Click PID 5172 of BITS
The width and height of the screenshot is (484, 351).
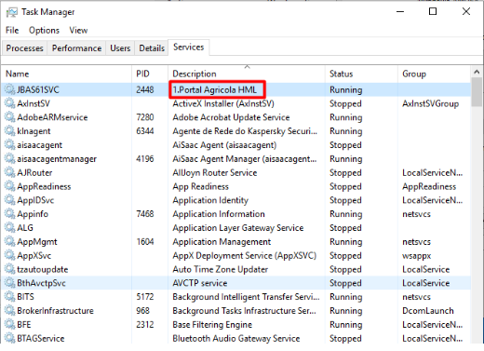tap(145, 297)
